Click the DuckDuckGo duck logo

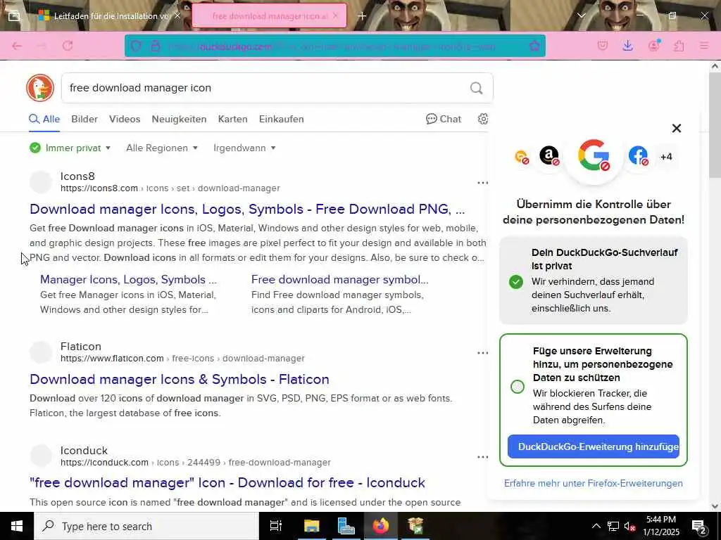40,88
